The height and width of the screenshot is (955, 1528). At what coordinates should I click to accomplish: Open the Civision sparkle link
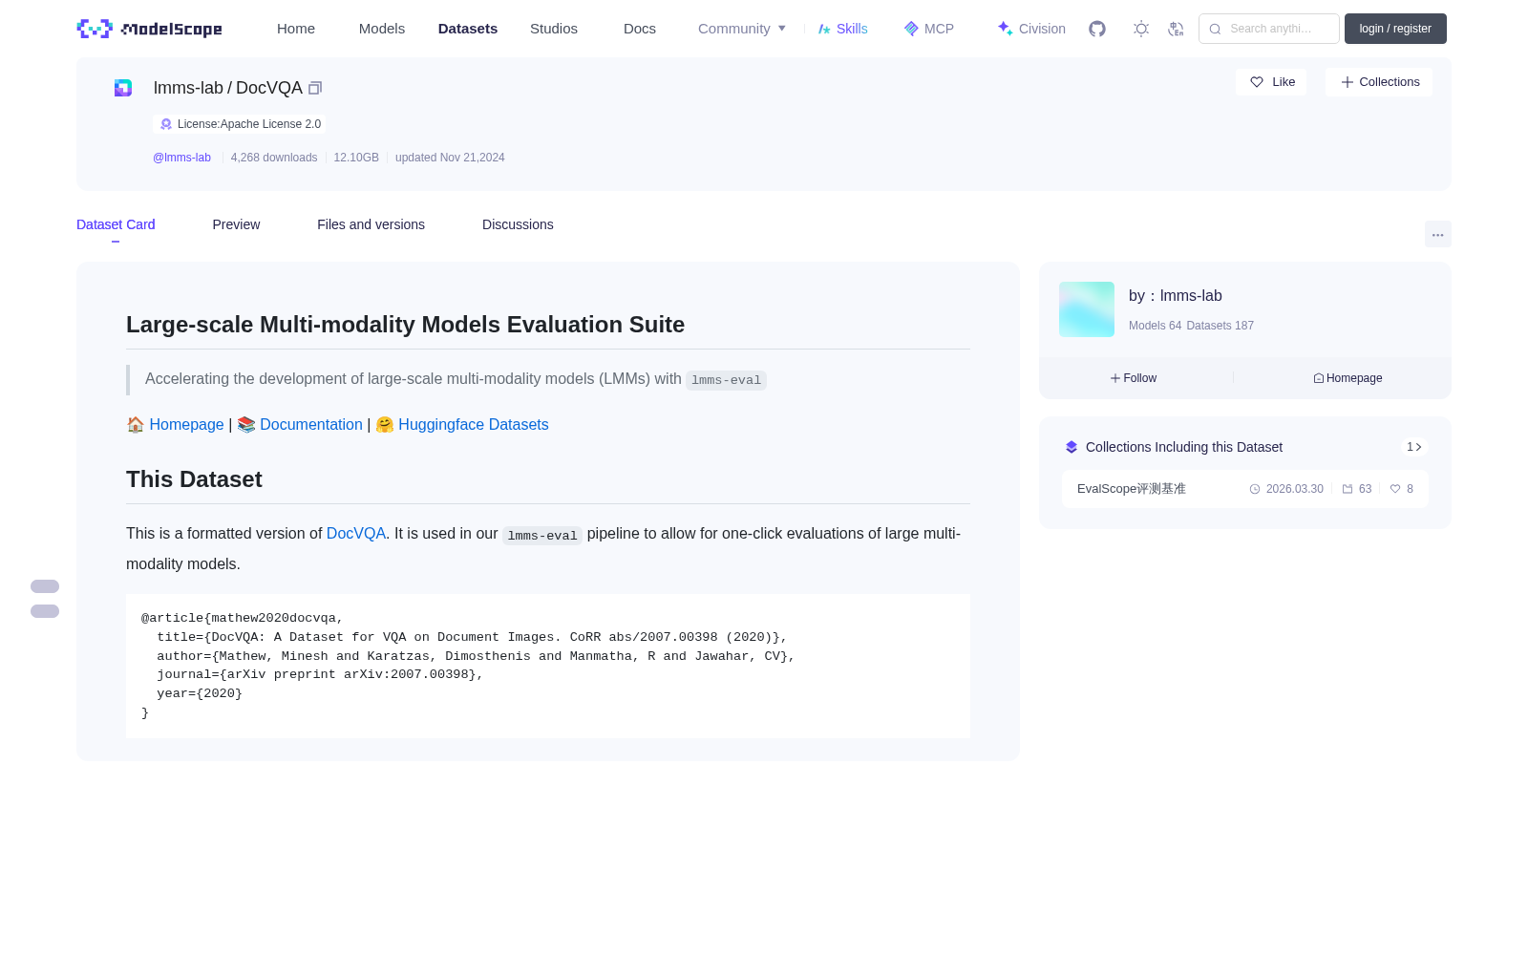click(1031, 29)
